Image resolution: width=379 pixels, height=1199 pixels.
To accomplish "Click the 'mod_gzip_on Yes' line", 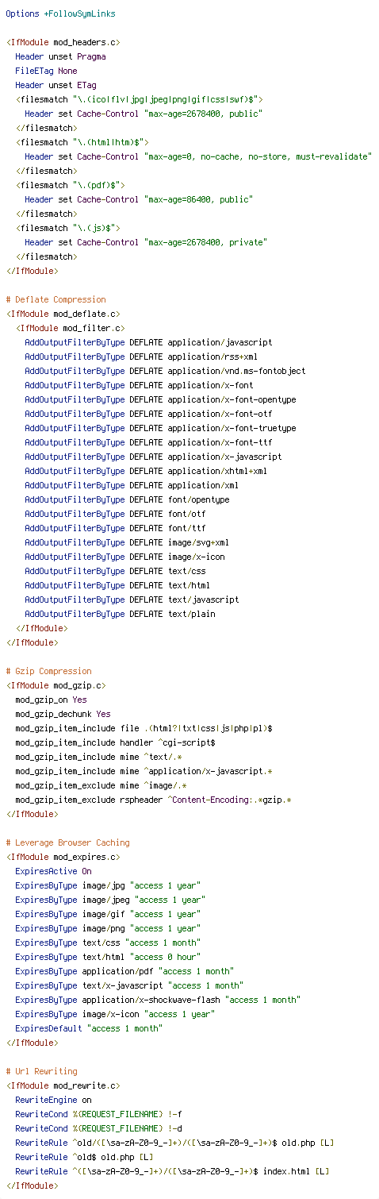I will pyautogui.click(x=51, y=700).
